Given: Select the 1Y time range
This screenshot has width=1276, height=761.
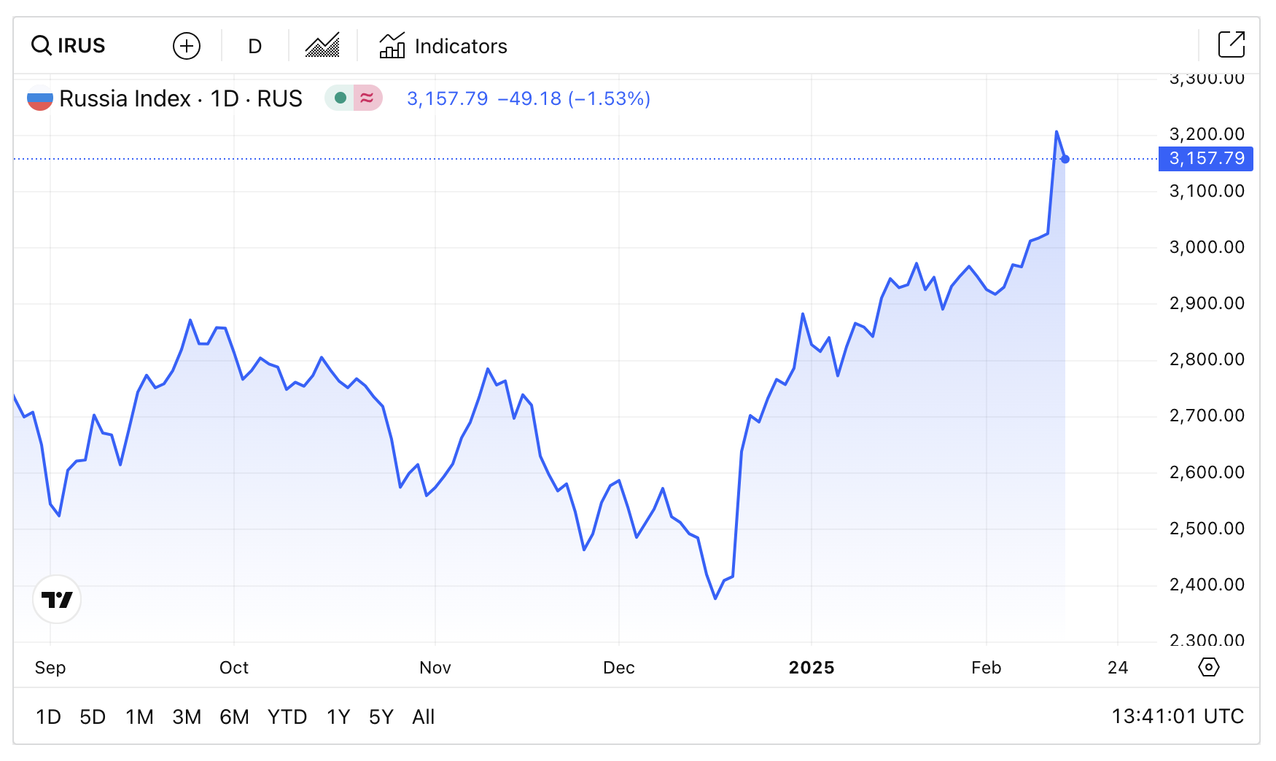Looking at the screenshot, I should 338,717.
